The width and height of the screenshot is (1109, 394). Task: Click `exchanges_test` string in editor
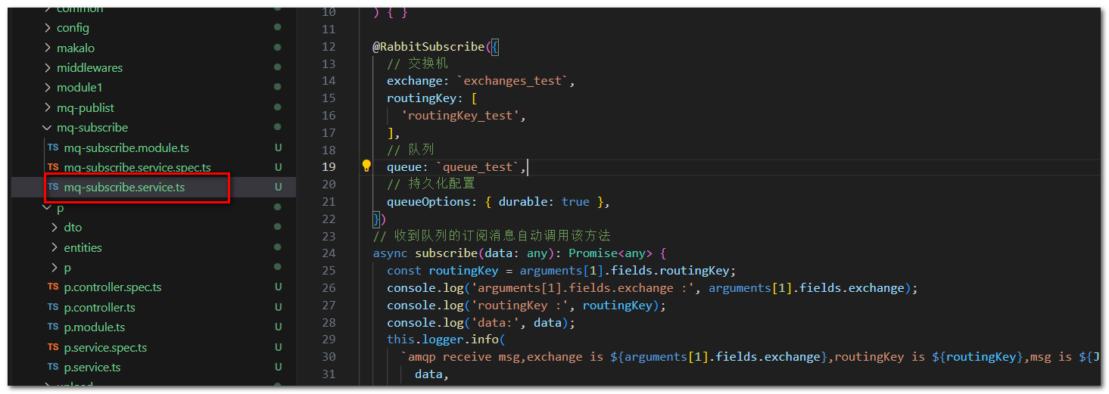513,81
